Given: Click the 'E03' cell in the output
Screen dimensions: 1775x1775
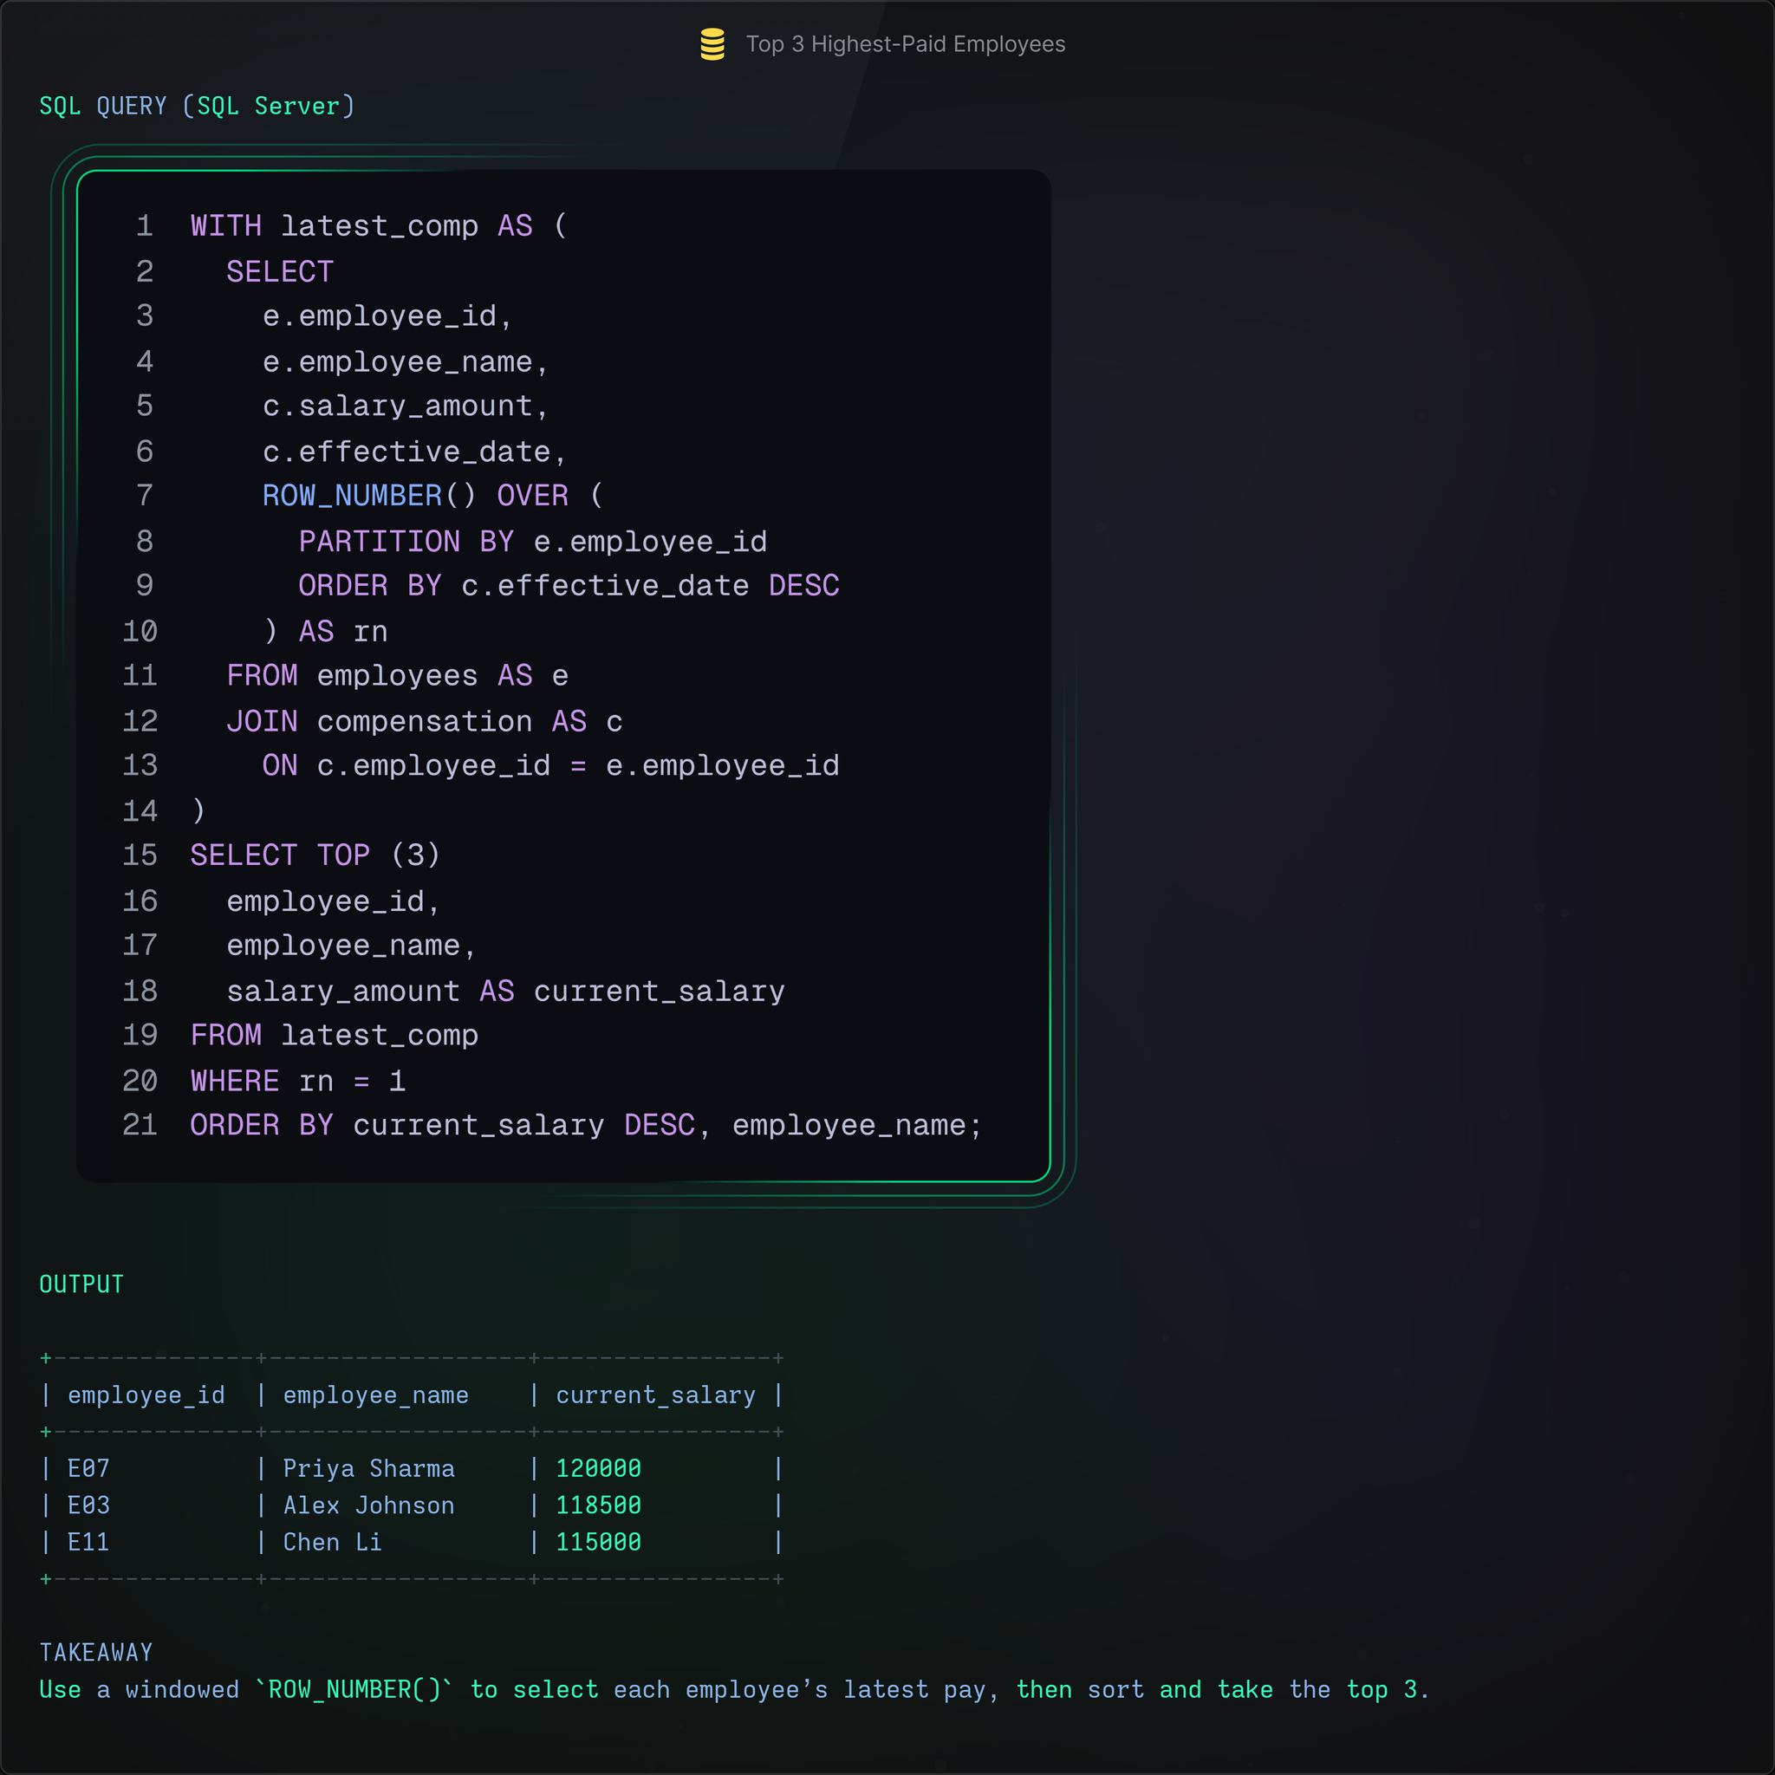Looking at the screenshot, I should pos(88,1505).
